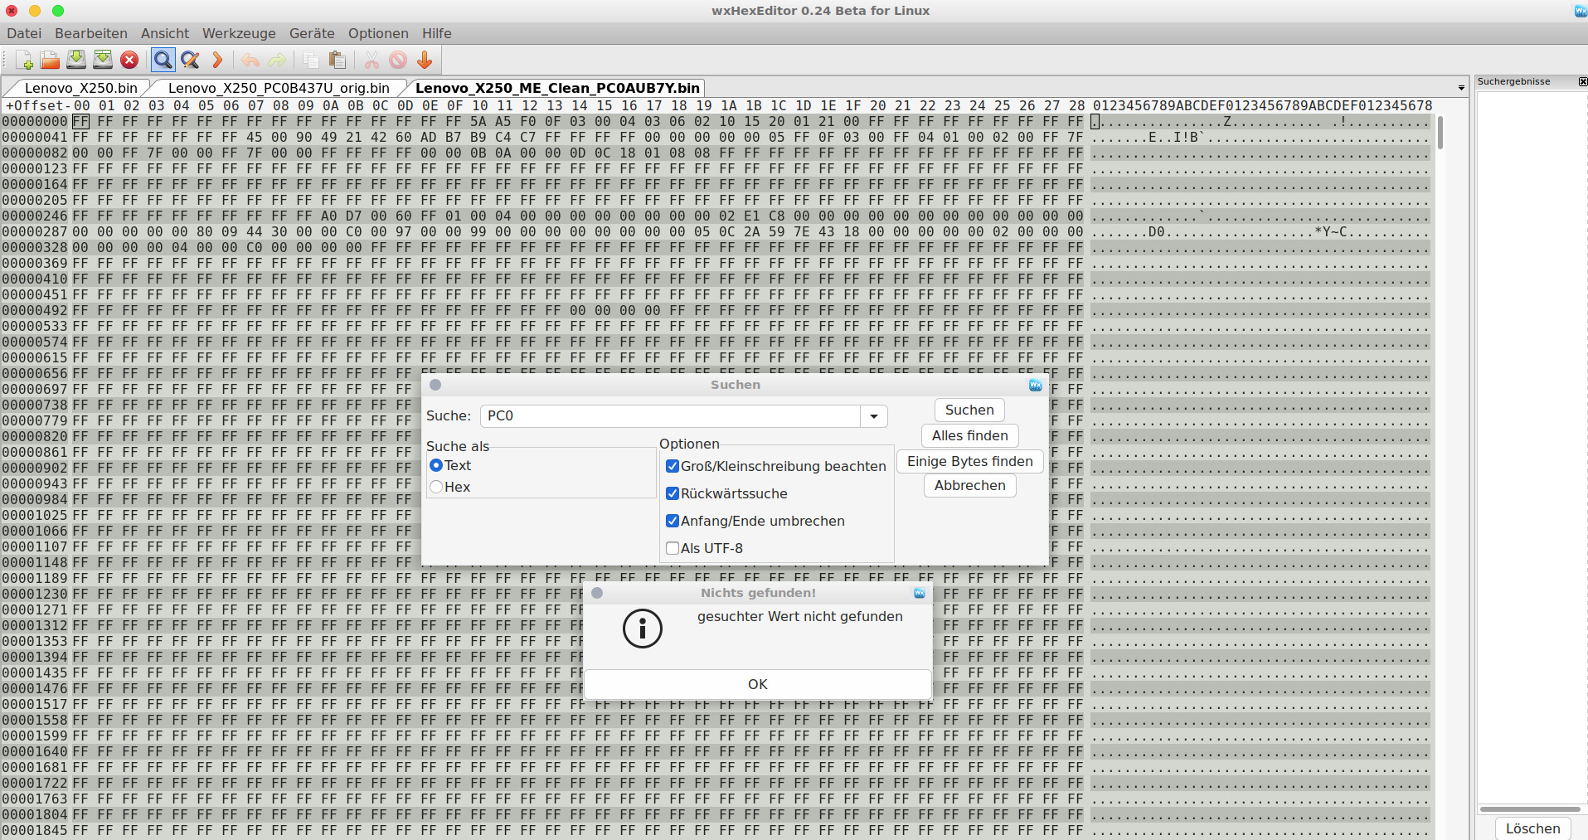1588x840 pixels.
Task: Click the orange down arrow toolbar icon
Action: 425,60
